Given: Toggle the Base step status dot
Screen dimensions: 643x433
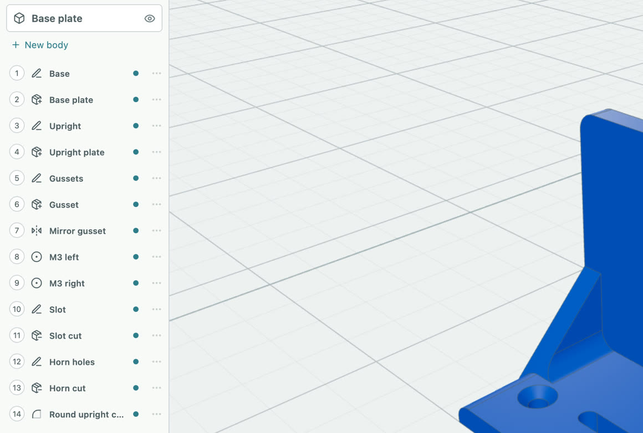Looking at the screenshot, I should click(136, 73).
